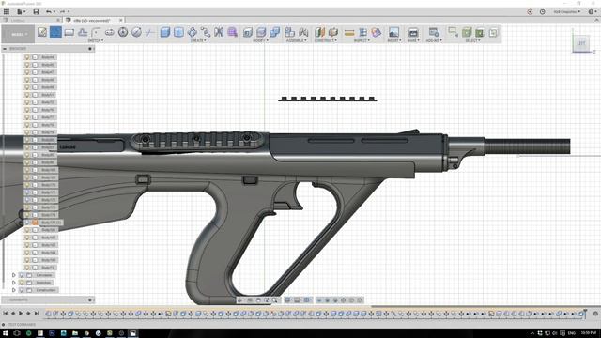Open the File menu icon

[x=21, y=12]
